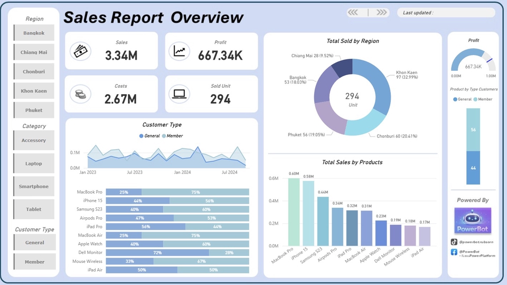Click the Sales money icon
Screen dimensions: 507x285
tap(80, 51)
